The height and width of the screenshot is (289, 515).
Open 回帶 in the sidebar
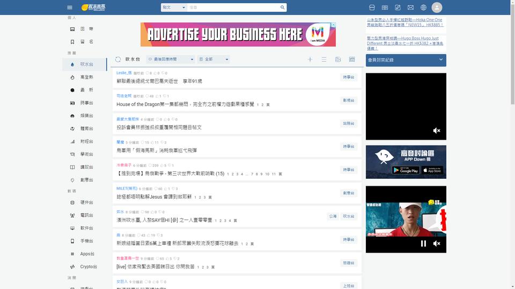(84, 29)
